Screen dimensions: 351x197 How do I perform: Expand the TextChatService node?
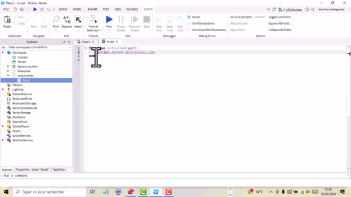(x=3, y=140)
